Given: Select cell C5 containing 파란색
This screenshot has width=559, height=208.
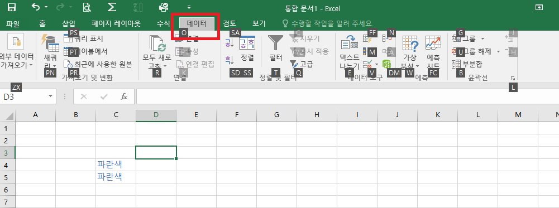Looking at the screenshot, I should point(116,177).
